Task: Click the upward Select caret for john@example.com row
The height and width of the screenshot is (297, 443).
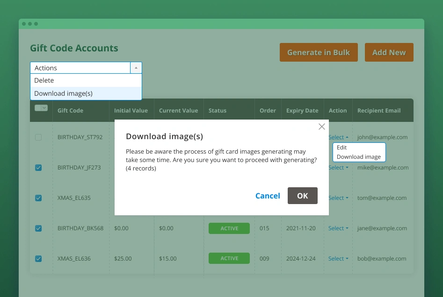Action: [347, 137]
